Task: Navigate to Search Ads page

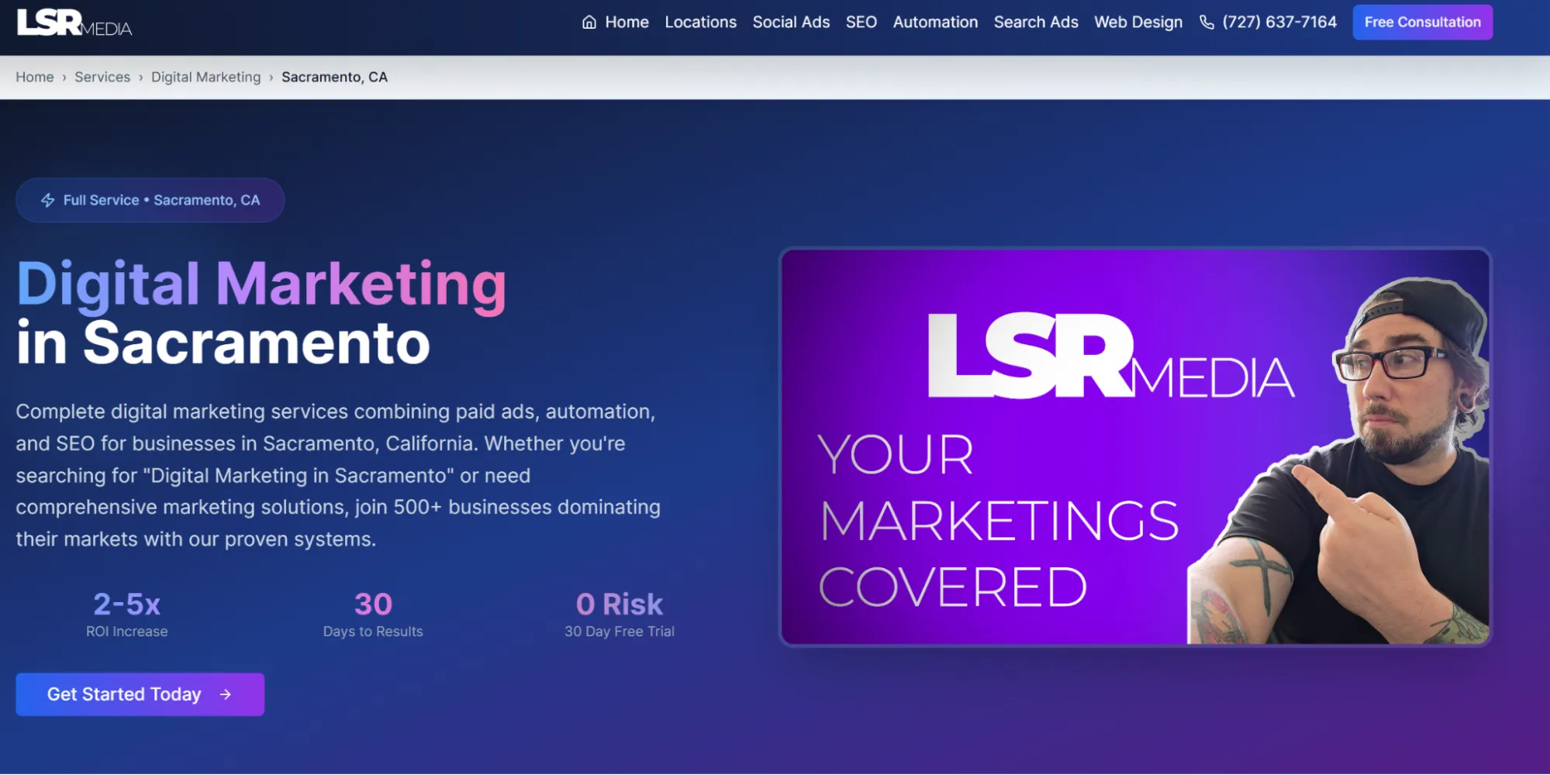Action: click(1036, 22)
